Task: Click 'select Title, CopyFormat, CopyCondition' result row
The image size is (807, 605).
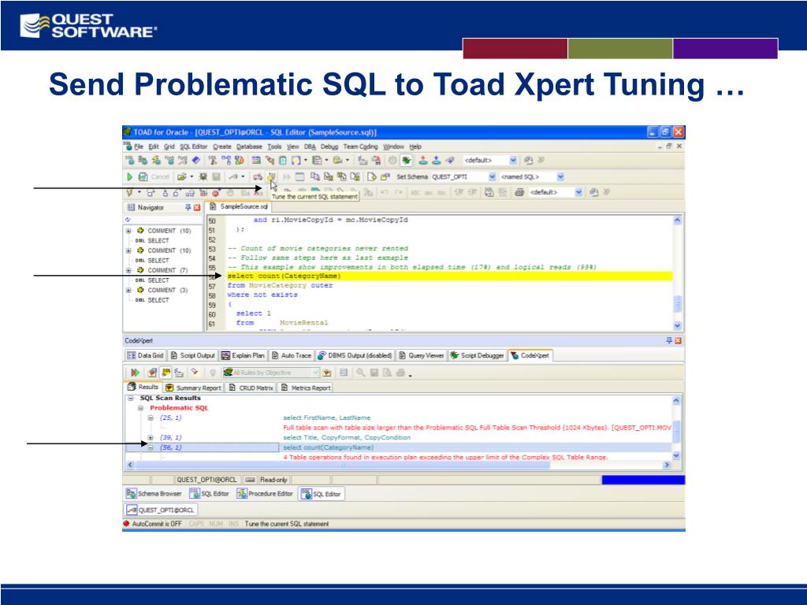Action: [347, 438]
